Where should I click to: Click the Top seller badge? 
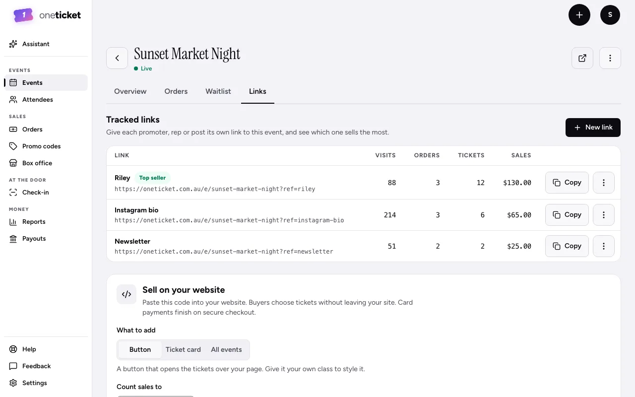[152, 178]
